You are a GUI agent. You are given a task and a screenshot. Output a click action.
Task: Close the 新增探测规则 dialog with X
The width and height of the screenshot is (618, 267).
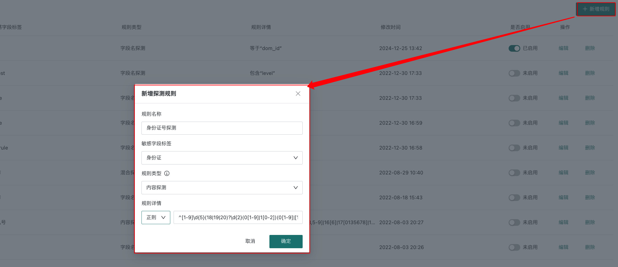pos(298,94)
